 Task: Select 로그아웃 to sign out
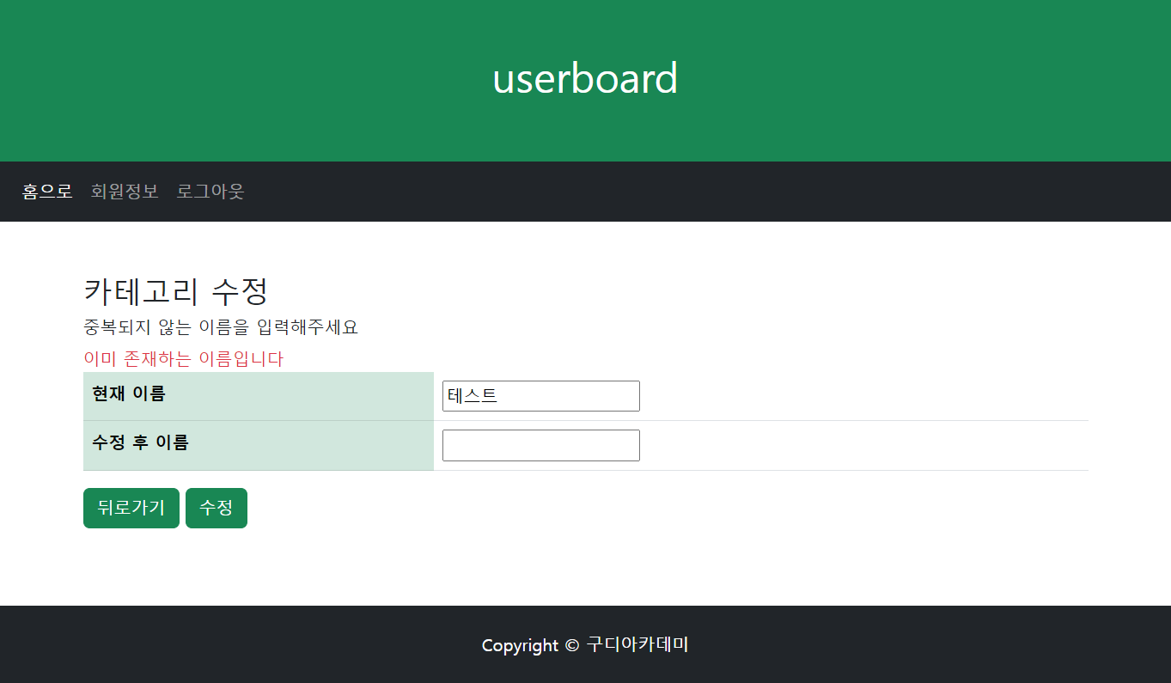[x=210, y=191]
